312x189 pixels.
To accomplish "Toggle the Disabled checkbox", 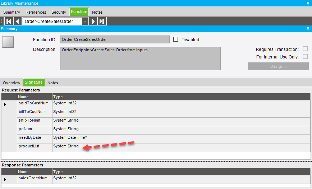I will [175, 39].
